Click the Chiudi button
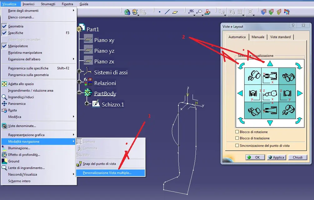The width and height of the screenshot is (314, 200). coord(298,157)
